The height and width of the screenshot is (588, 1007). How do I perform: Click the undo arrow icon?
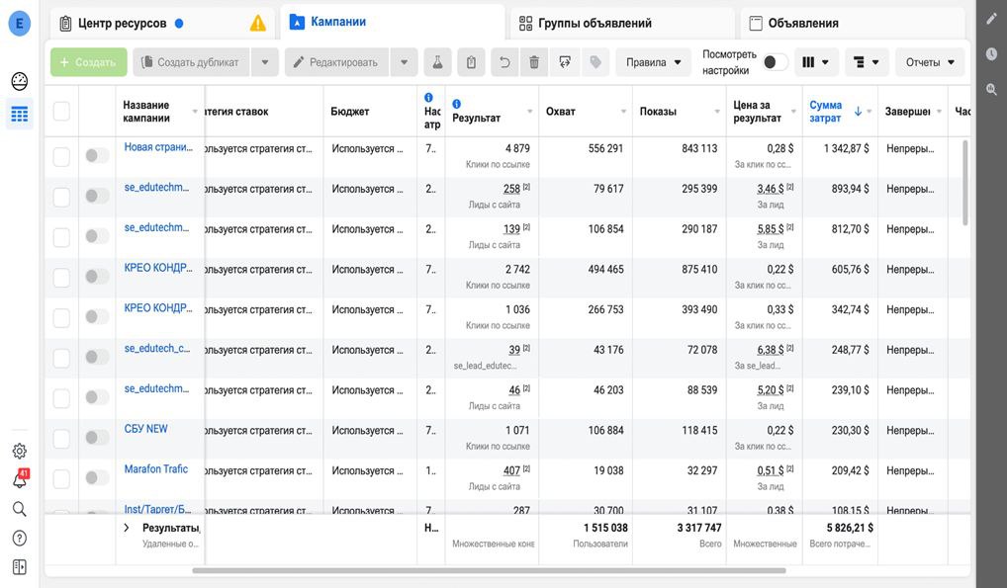pyautogui.click(x=504, y=62)
